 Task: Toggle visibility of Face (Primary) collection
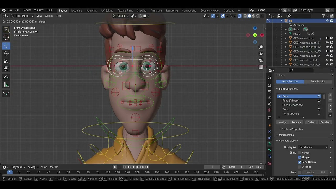coord(319,101)
